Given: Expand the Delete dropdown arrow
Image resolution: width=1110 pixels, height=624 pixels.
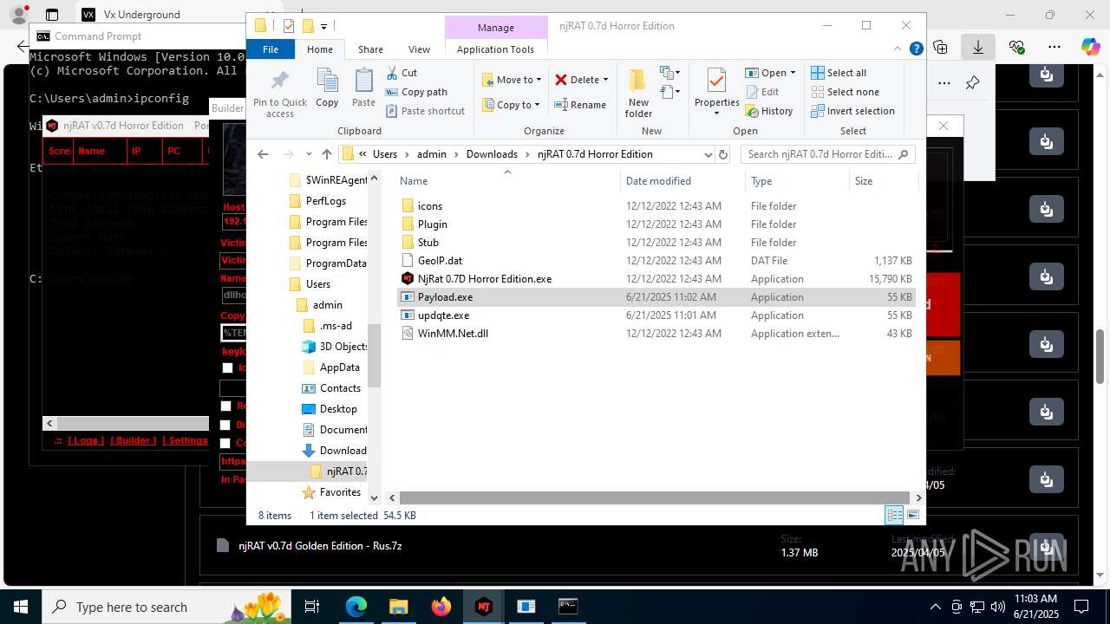Looking at the screenshot, I should pos(605,80).
